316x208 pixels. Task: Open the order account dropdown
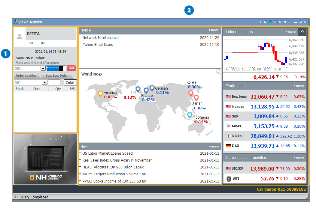pyautogui.click(x=44, y=82)
